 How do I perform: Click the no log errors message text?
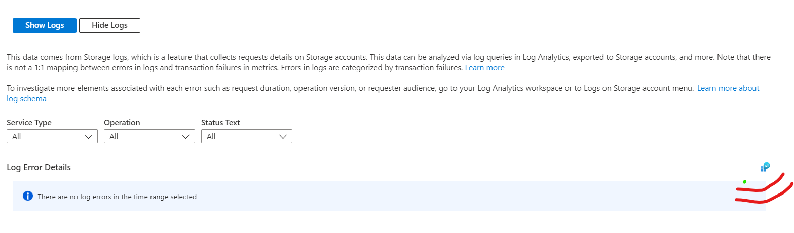tap(117, 197)
